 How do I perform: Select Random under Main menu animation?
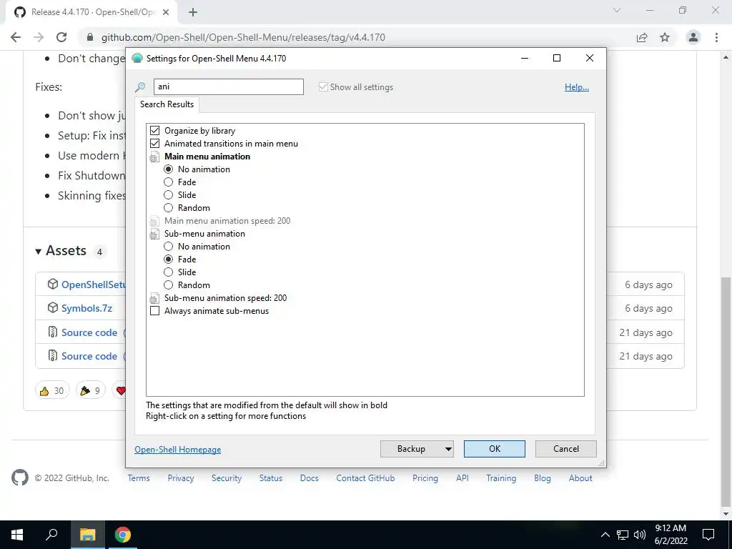coord(169,208)
